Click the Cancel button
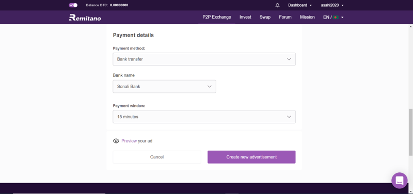The width and height of the screenshot is (413, 194). coord(157,157)
